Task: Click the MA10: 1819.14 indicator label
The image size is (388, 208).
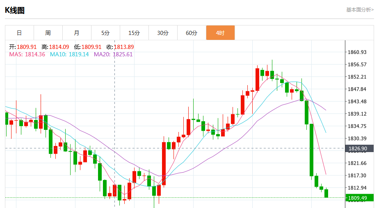Action: pos(69,54)
